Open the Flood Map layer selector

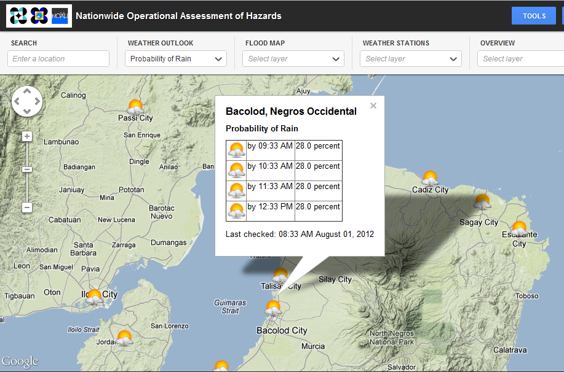point(293,58)
